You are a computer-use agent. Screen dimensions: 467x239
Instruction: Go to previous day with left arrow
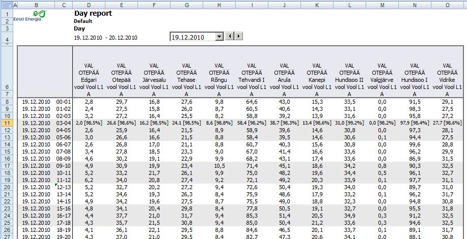tap(229, 37)
